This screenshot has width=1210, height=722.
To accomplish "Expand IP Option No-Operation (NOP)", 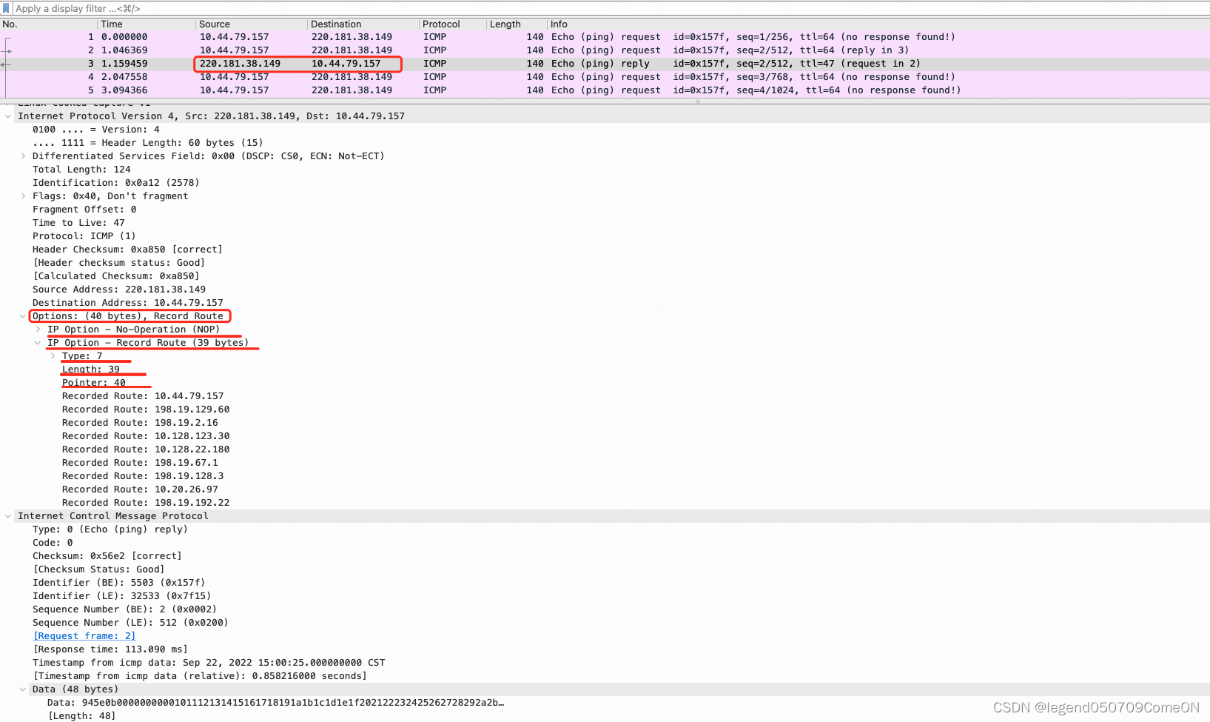I will [37, 329].
